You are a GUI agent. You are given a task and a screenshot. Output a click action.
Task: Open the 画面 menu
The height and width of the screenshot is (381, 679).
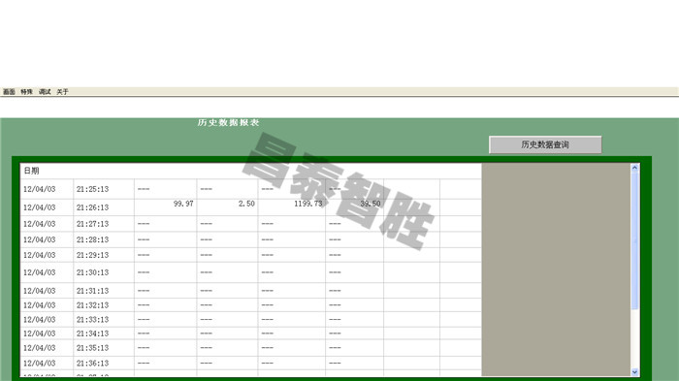(x=9, y=92)
